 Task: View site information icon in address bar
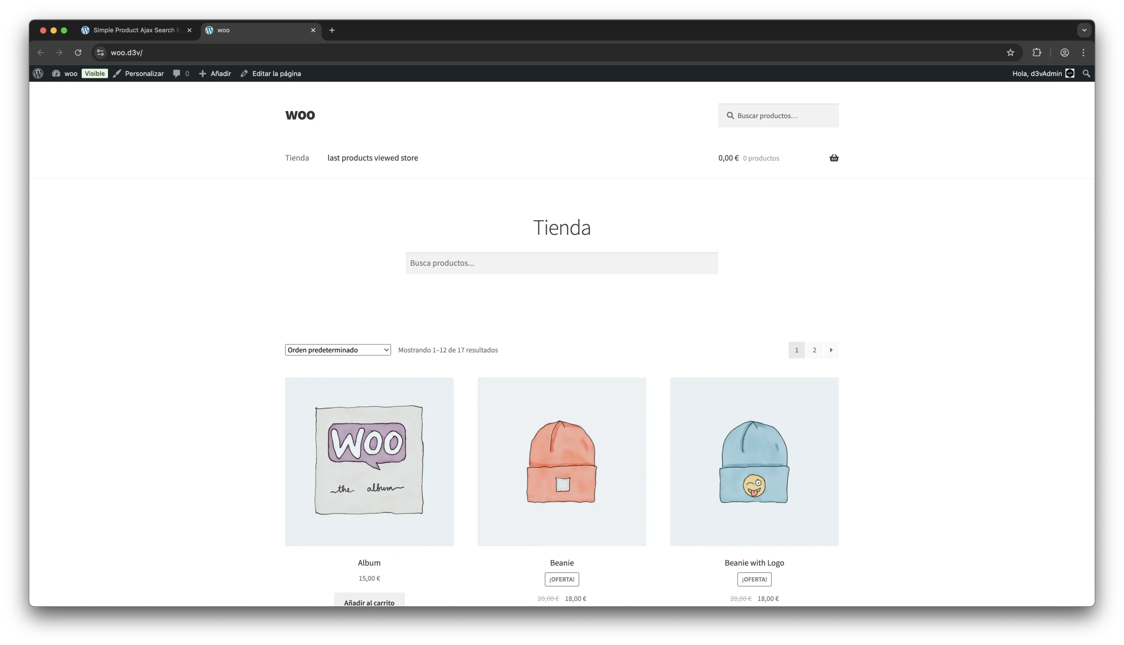[101, 53]
